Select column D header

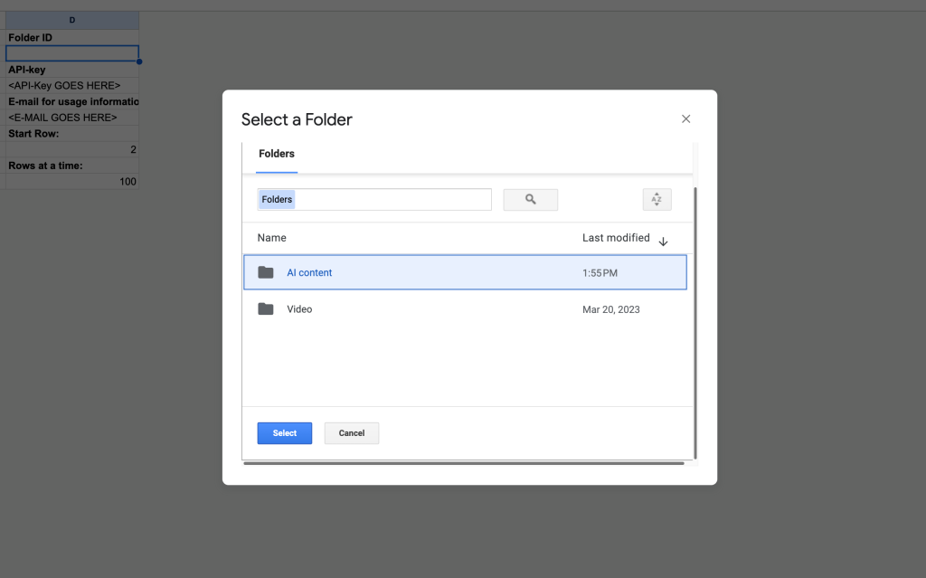72,20
